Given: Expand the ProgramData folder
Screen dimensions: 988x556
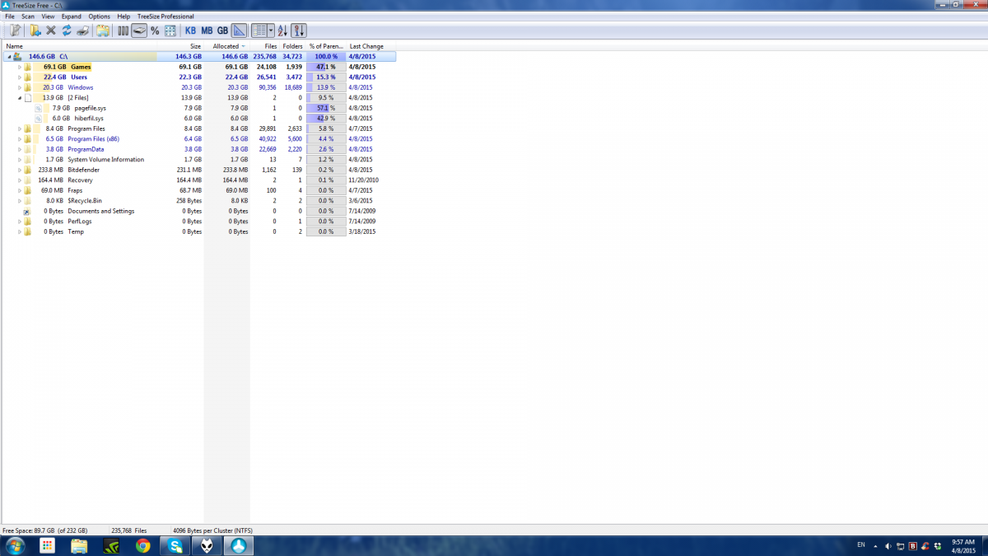Looking at the screenshot, I should point(20,149).
